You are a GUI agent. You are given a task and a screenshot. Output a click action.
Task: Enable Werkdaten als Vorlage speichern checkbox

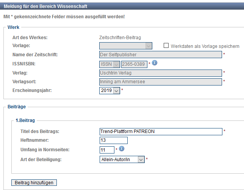pyautogui.click(x=166, y=46)
